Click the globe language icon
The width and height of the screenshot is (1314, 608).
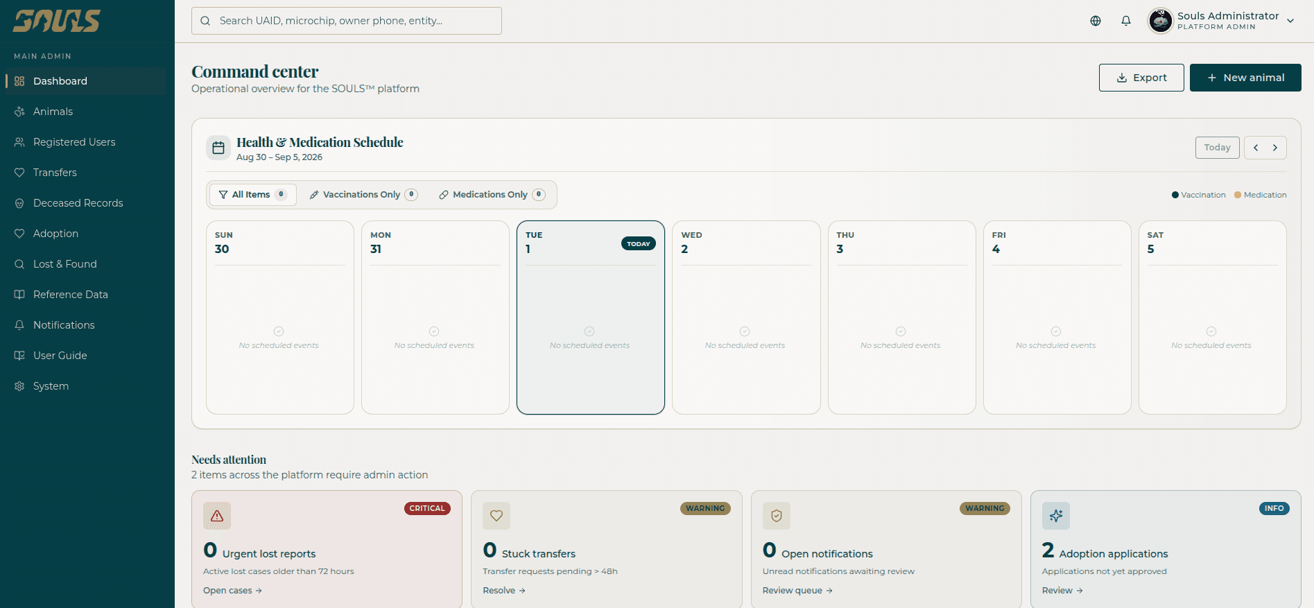click(1096, 21)
